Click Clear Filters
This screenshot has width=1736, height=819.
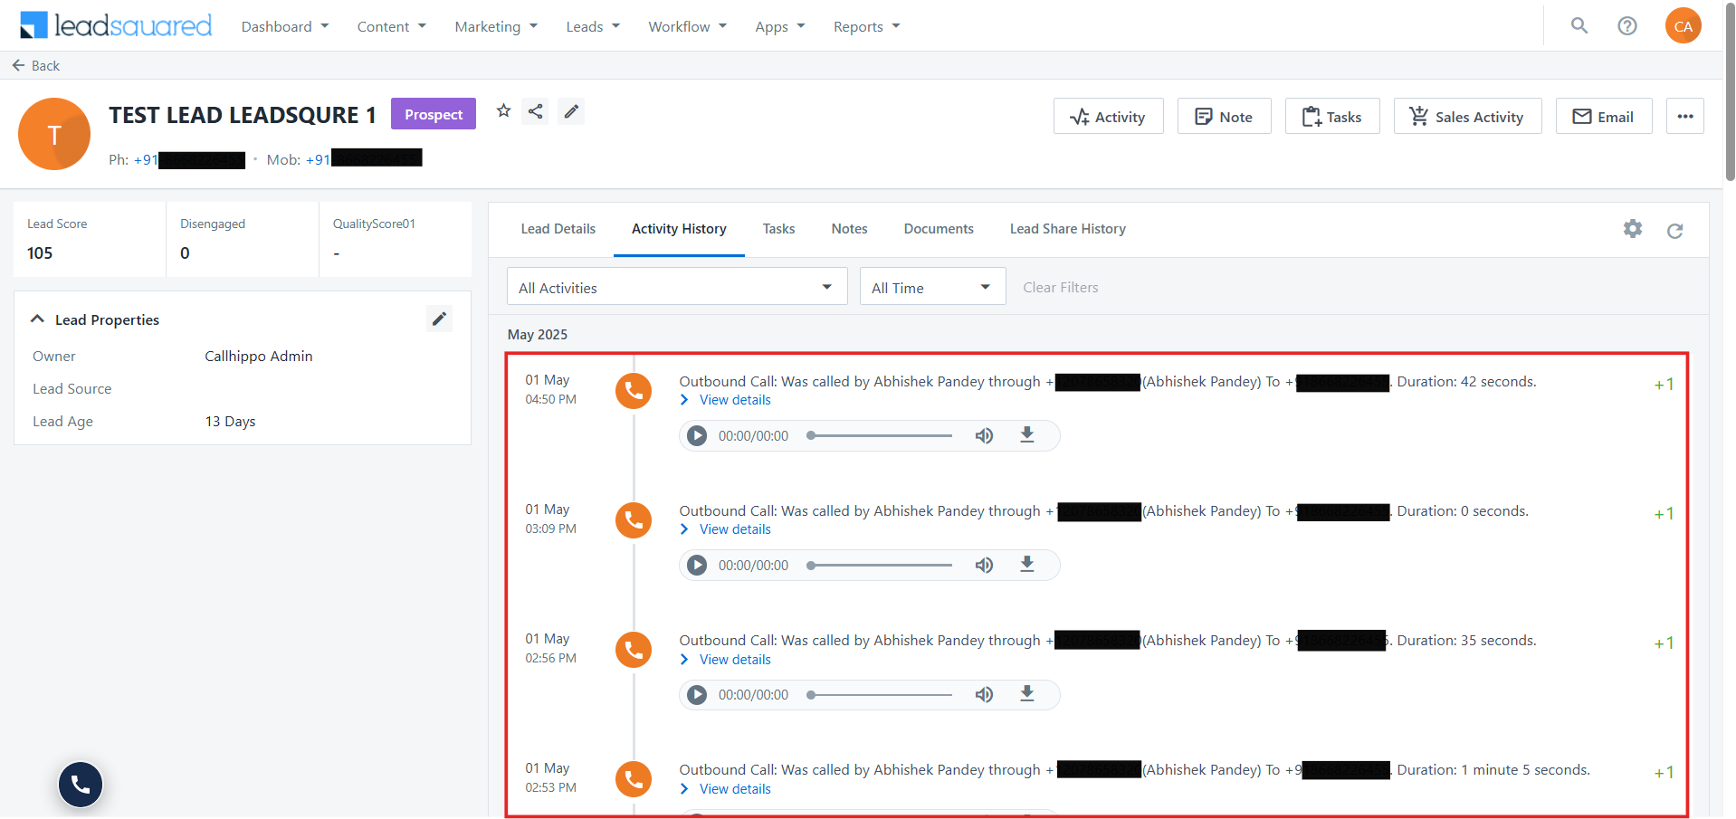coord(1061,287)
